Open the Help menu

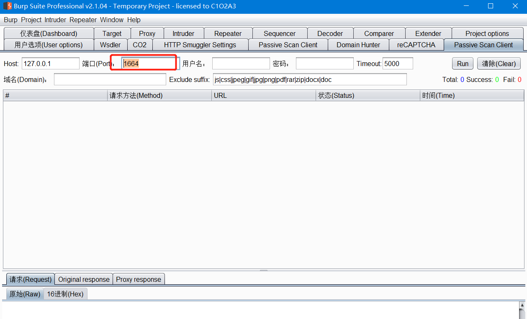coord(134,20)
